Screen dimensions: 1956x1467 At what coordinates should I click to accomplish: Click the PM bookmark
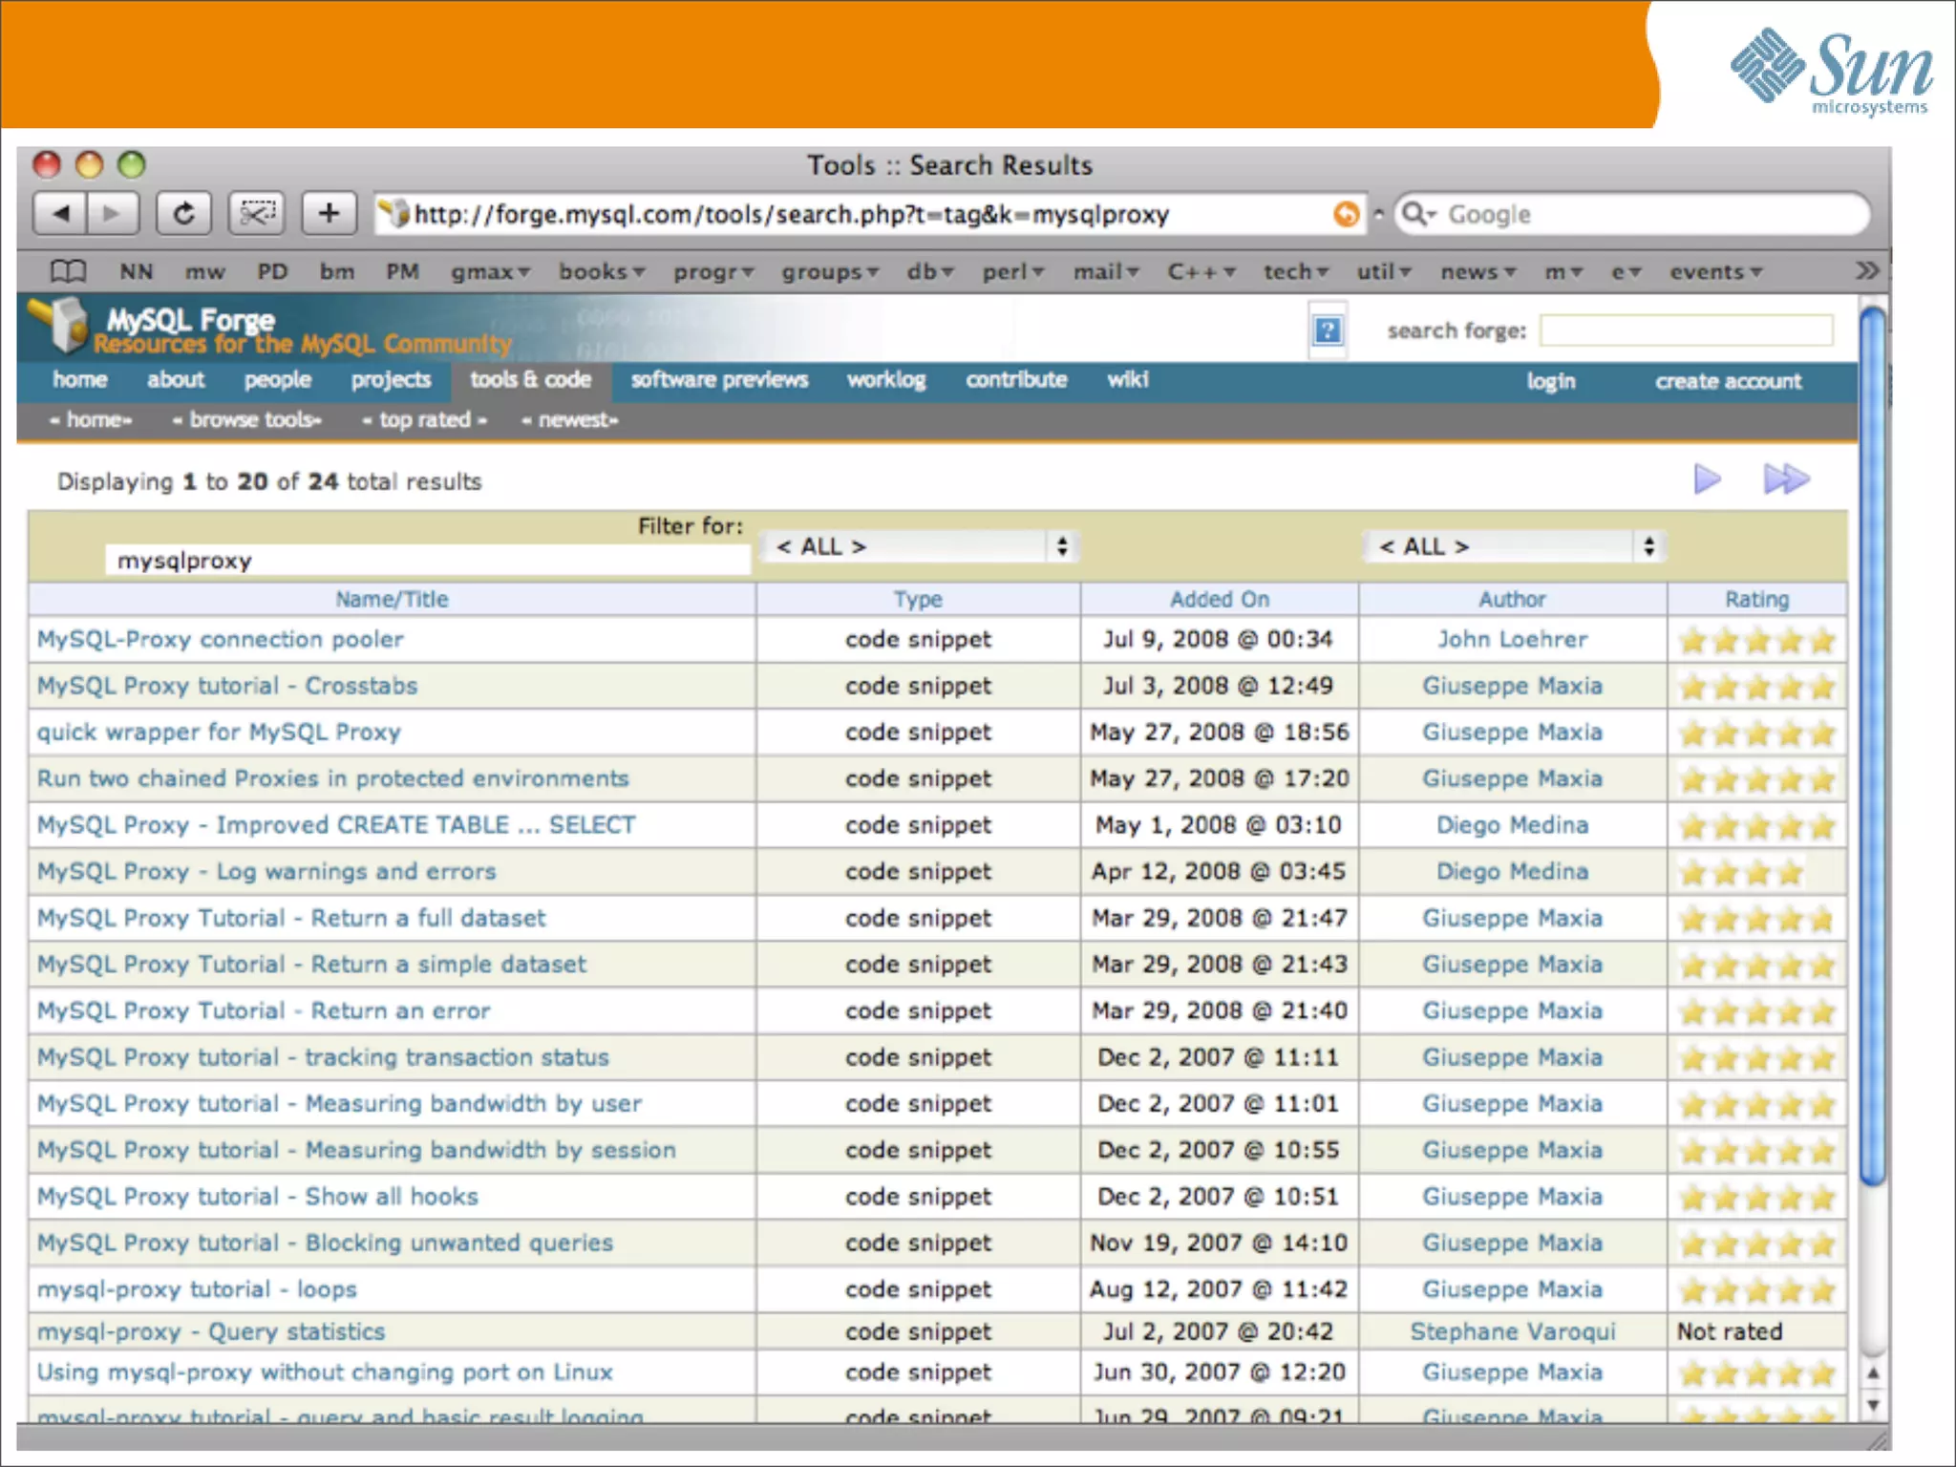pos(402,272)
